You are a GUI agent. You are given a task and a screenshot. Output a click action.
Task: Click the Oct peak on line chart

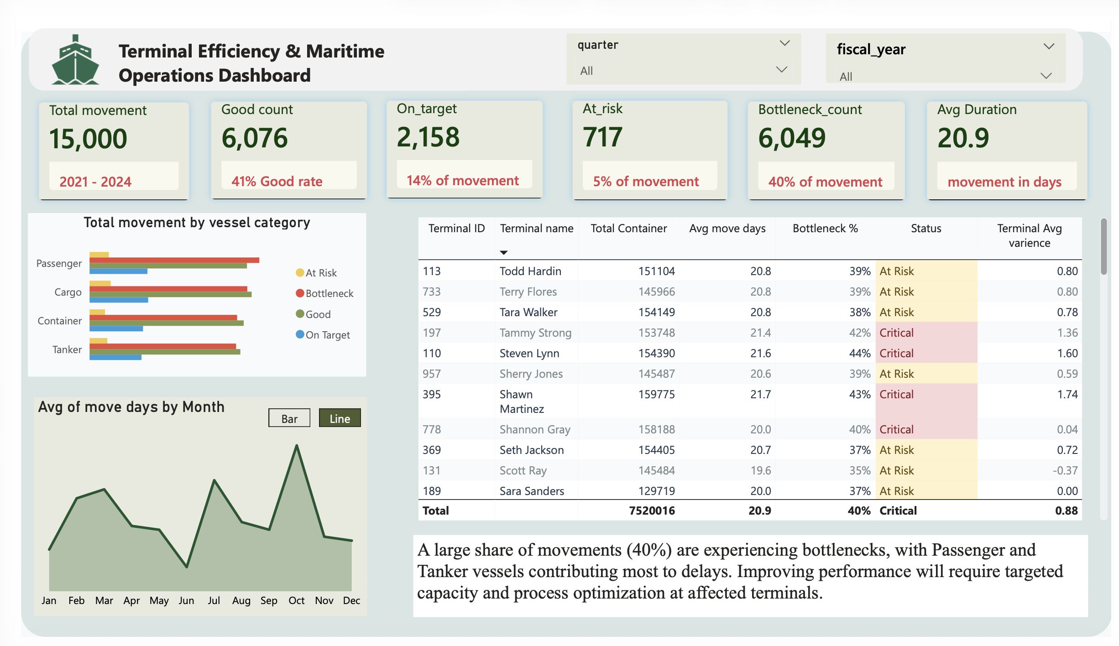click(297, 446)
